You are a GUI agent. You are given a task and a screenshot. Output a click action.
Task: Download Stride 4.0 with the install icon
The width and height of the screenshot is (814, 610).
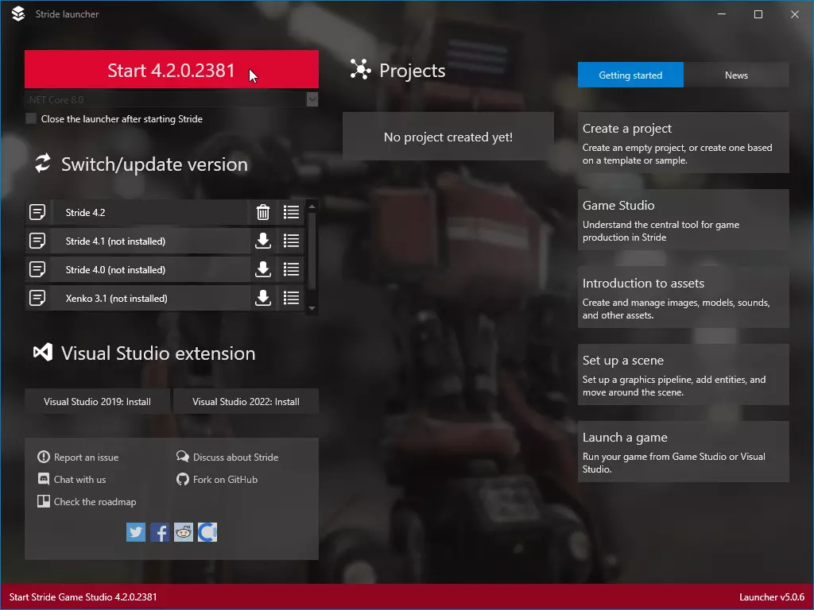click(x=263, y=269)
